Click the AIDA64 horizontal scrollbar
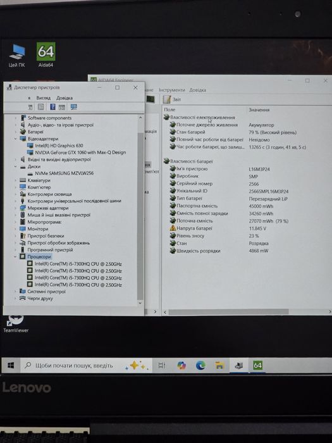This screenshot has width=332, height=443. (228, 311)
